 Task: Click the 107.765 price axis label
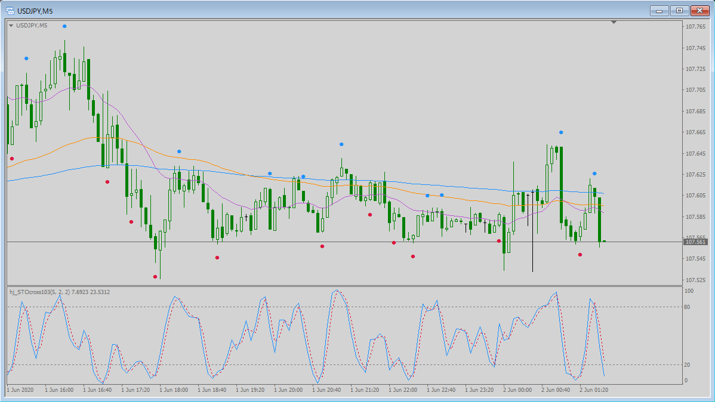696,27
